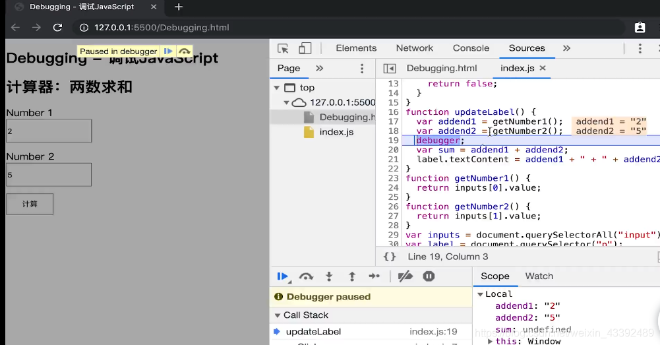Click the addend1 variable in Scope

[x=527, y=306]
